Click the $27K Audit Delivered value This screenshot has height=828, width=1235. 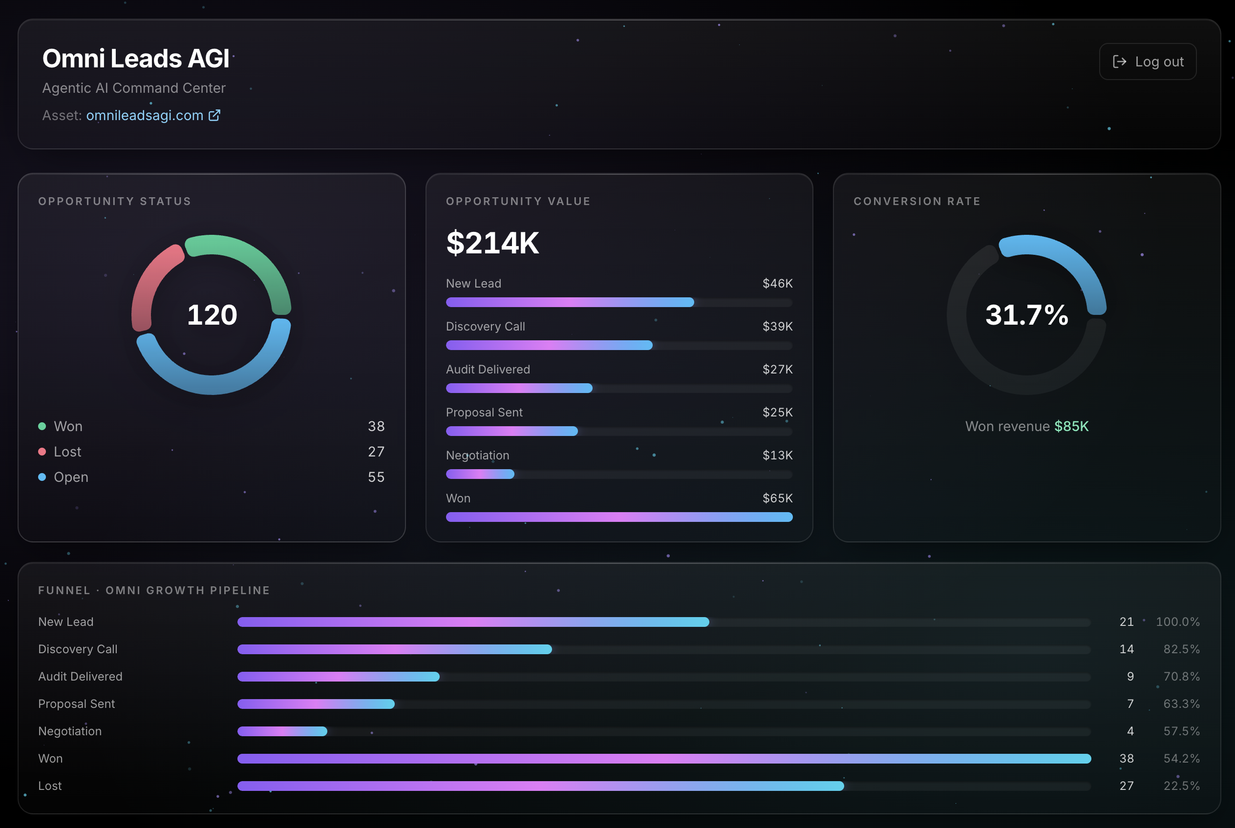tap(777, 369)
